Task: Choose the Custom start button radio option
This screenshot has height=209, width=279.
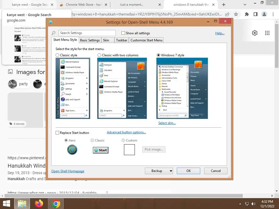Action: 123,140
